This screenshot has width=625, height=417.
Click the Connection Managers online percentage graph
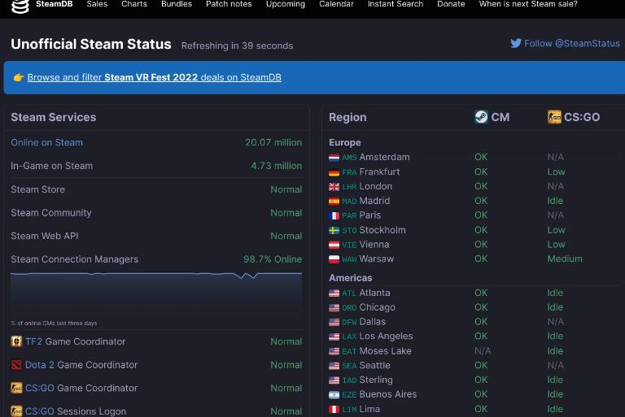point(156,297)
